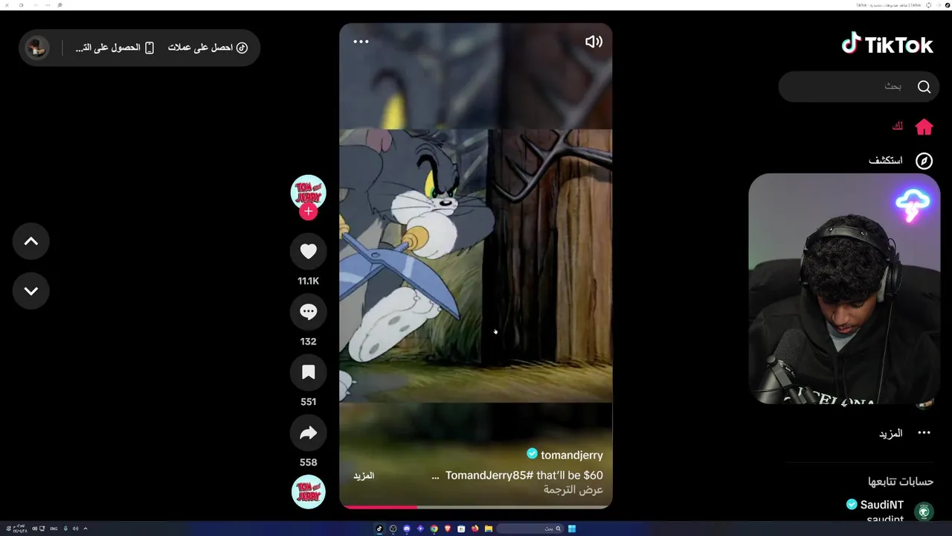Click the 558 shares count
Image resolution: width=952 pixels, height=536 pixels.
[x=308, y=462]
